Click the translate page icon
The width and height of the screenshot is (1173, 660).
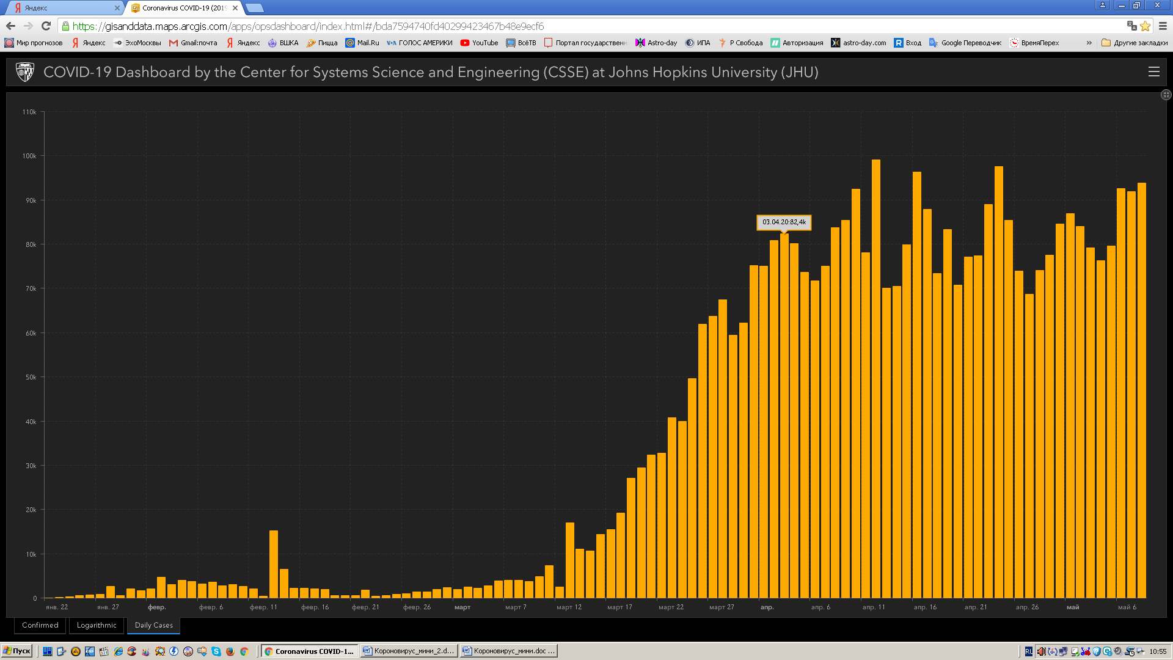1131,26
